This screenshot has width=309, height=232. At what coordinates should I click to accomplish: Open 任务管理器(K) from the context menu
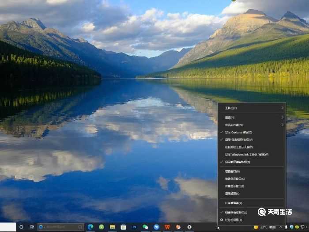(x=234, y=203)
